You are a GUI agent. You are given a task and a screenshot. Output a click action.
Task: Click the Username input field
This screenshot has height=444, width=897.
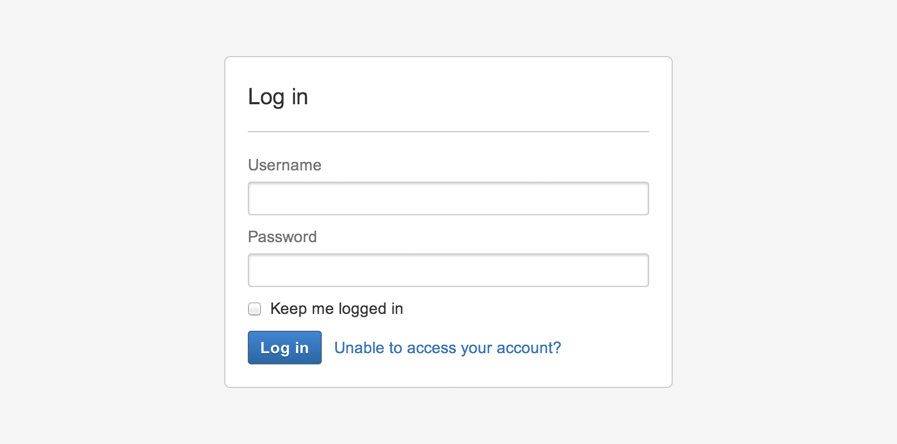pyautogui.click(x=448, y=198)
